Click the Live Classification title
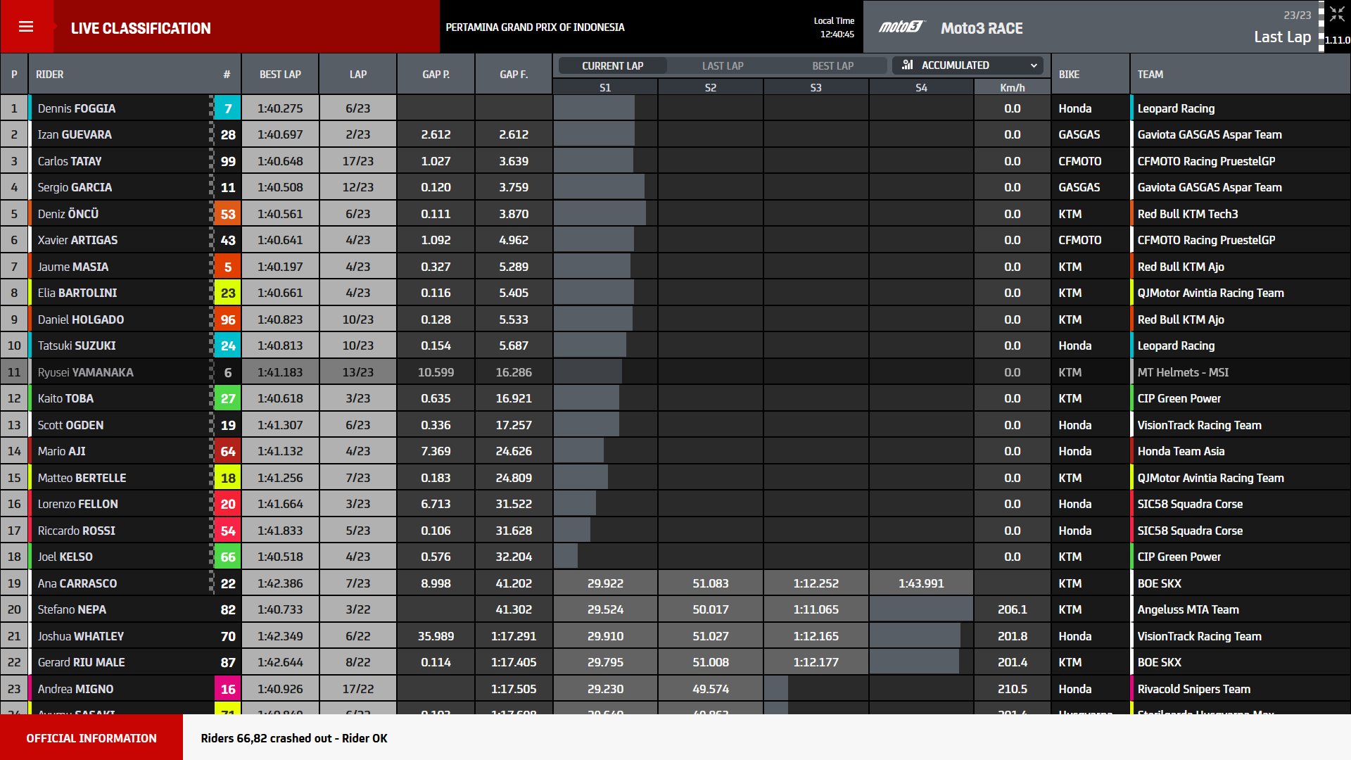1351x760 pixels. point(141,28)
